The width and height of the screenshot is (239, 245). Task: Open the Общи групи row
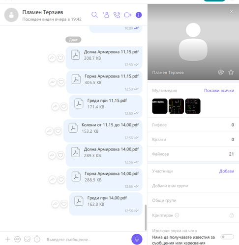[x=193, y=200]
